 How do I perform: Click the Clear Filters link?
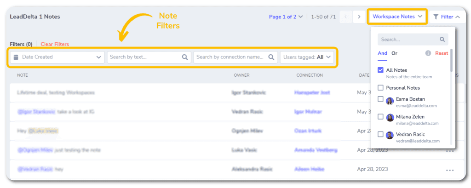coord(55,44)
